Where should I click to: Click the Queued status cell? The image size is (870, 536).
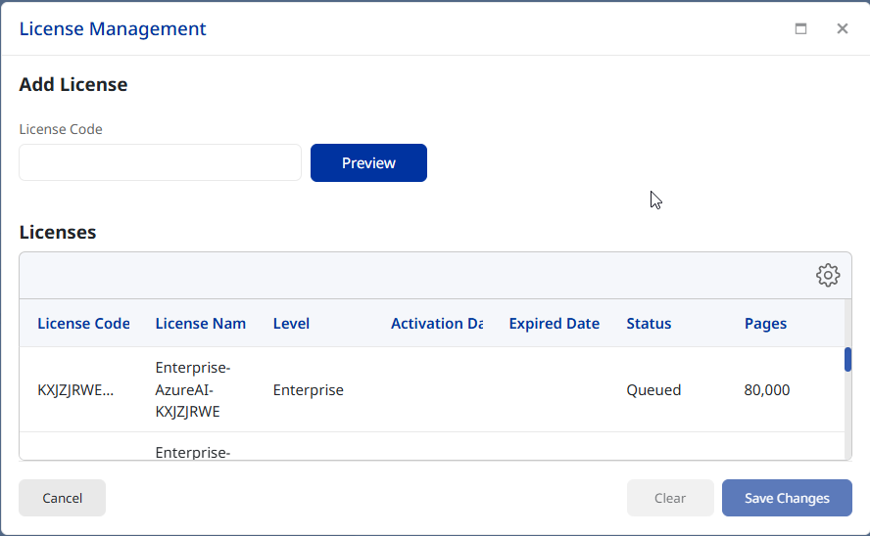653,390
